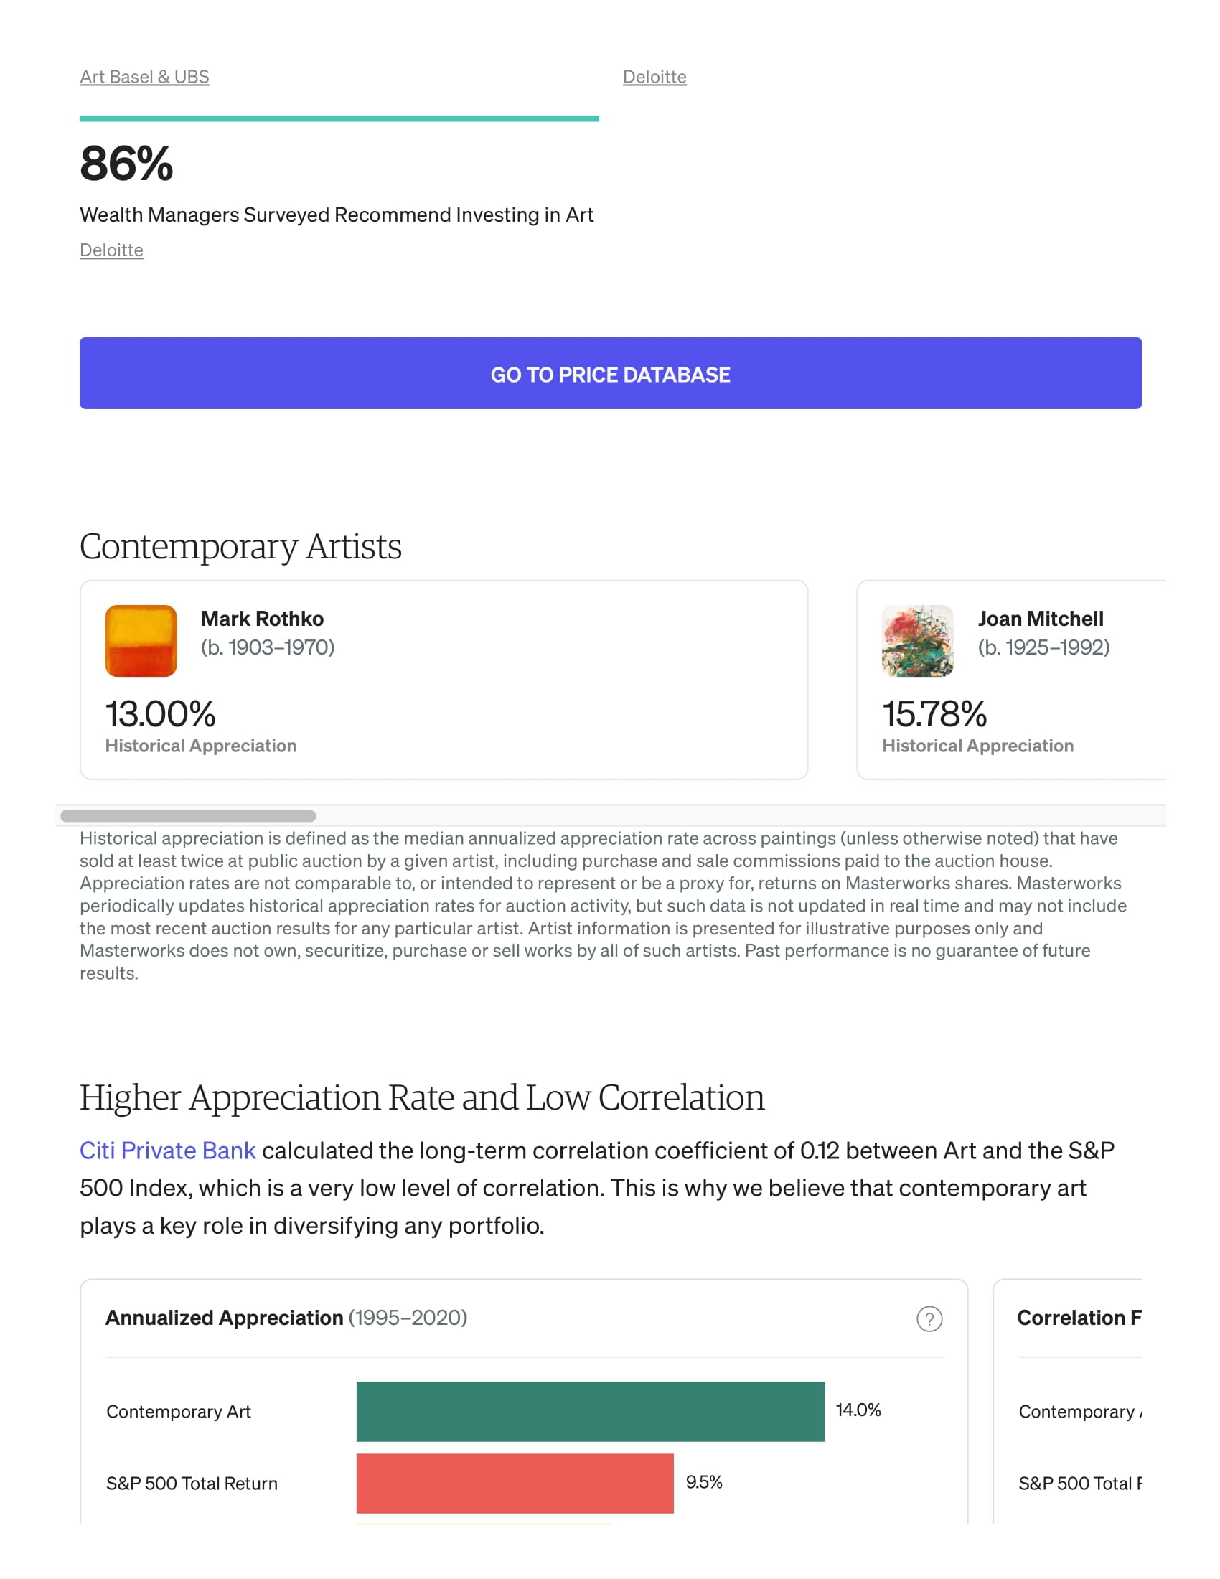Click the partially visible Correlation card heading
The height and width of the screenshot is (1579, 1220).
point(1079,1317)
